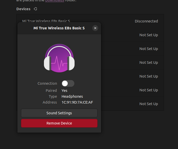Click the spinner icon beside Devices
This screenshot has height=149, width=178.
click(x=35, y=9)
